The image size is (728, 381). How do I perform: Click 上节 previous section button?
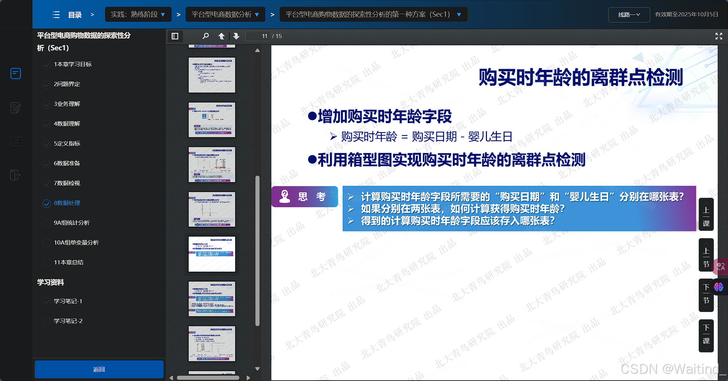coord(706,255)
